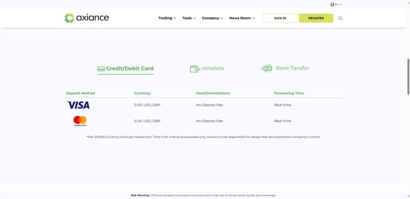This screenshot has height=199, width=410.
Task: Click No Deposit Fee in VISA row
Action: (x=209, y=105)
